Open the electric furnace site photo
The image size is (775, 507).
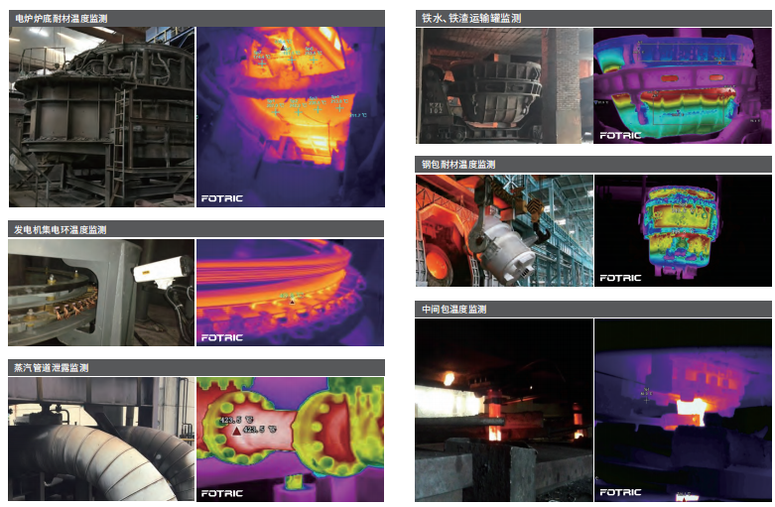coord(101,116)
